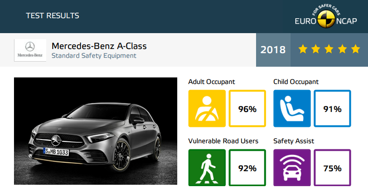This screenshot has height=195, width=368.
Task: Click the Vulnerable Road Users label
Action: click(223, 141)
